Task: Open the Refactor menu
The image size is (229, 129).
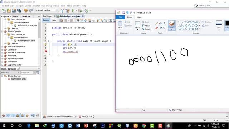Action: [x=36, y=6]
